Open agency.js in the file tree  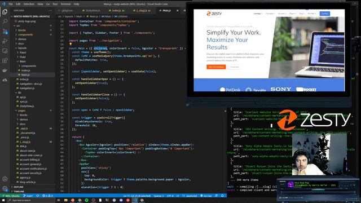click(24, 178)
